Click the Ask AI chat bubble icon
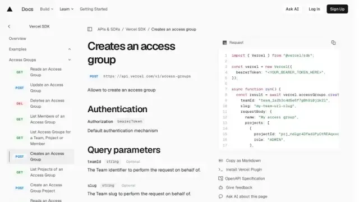The height and width of the screenshot is (202, 359). click(220, 196)
